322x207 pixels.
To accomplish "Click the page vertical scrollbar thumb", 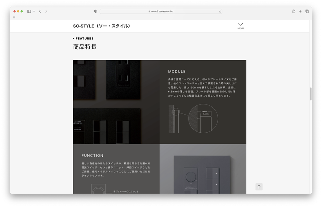I will (311, 94).
